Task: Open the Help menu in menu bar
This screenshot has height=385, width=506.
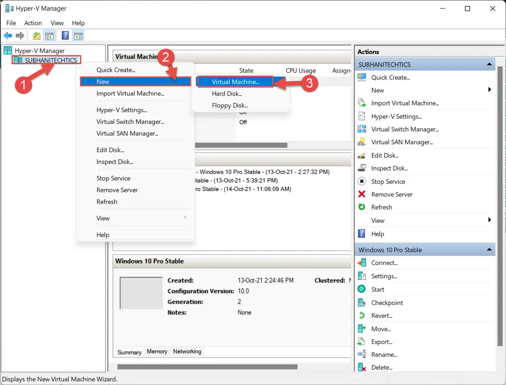Action: [78, 23]
